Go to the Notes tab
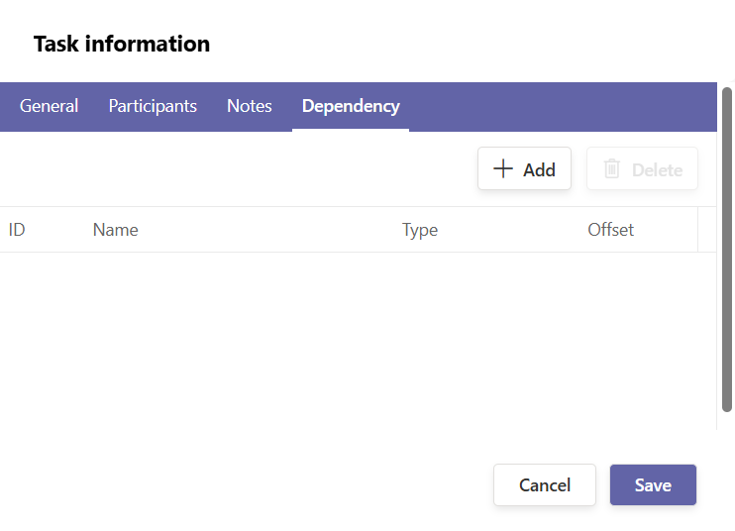735x531 pixels. pyautogui.click(x=249, y=106)
